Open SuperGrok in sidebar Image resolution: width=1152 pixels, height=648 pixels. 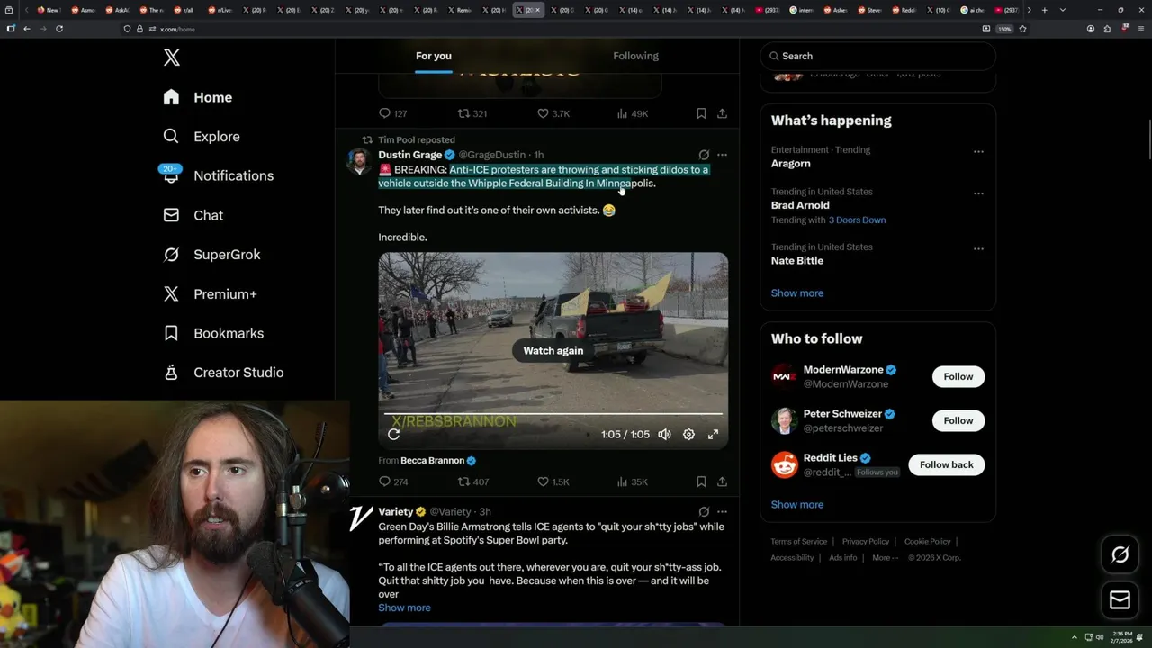(x=212, y=255)
